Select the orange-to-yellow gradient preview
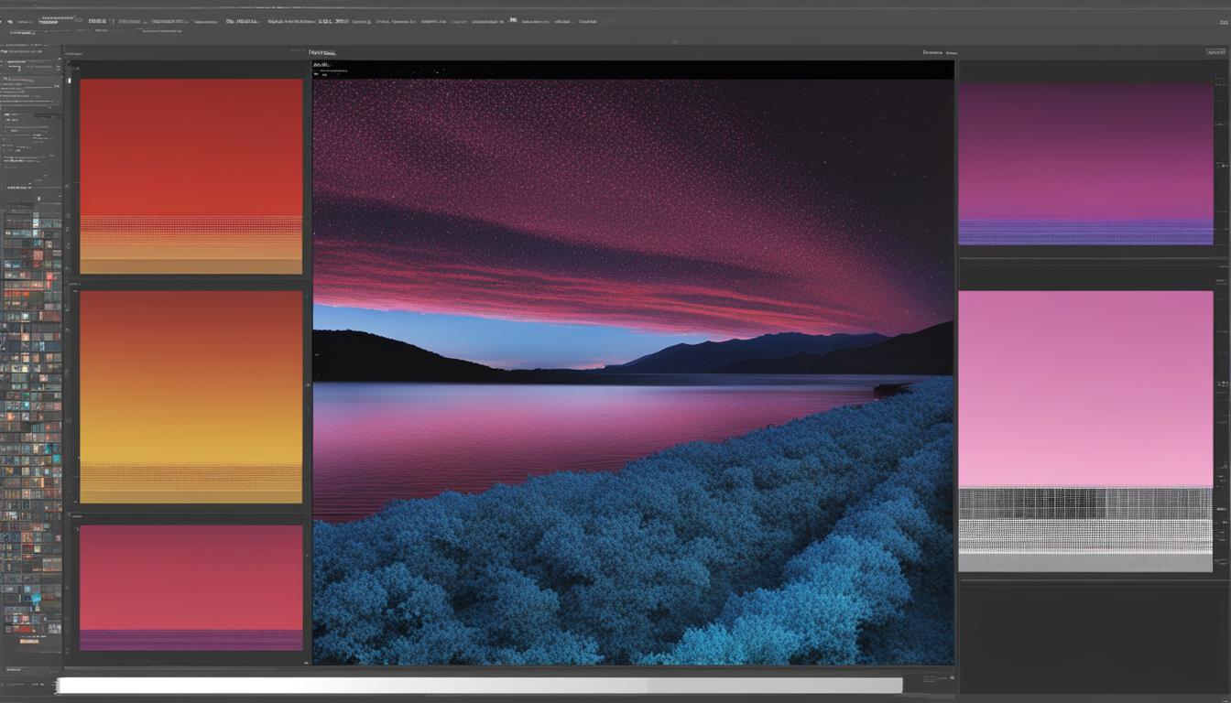1231x703 pixels. coord(191,396)
